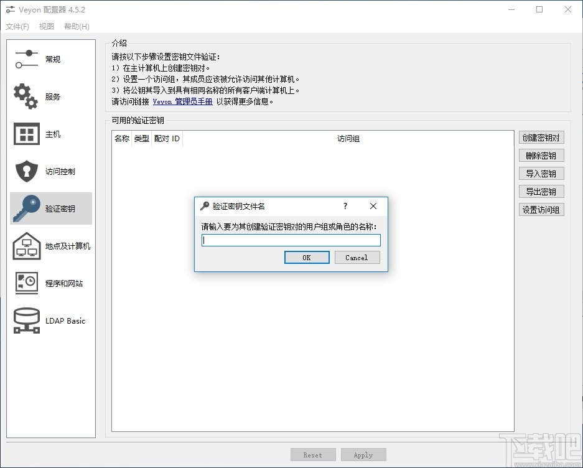点击导入密钥按钮
Screen dimensions: 583x468
541,173
